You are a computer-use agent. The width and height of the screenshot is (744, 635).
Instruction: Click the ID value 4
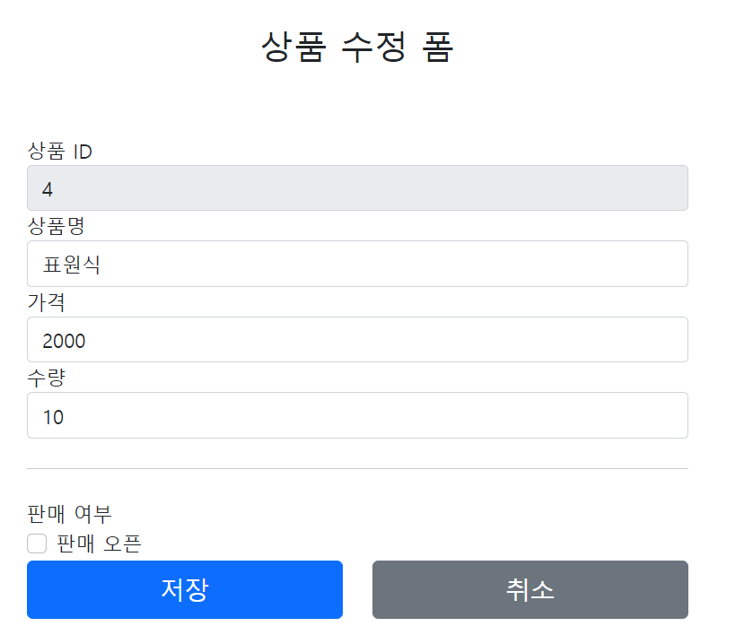[x=47, y=190]
